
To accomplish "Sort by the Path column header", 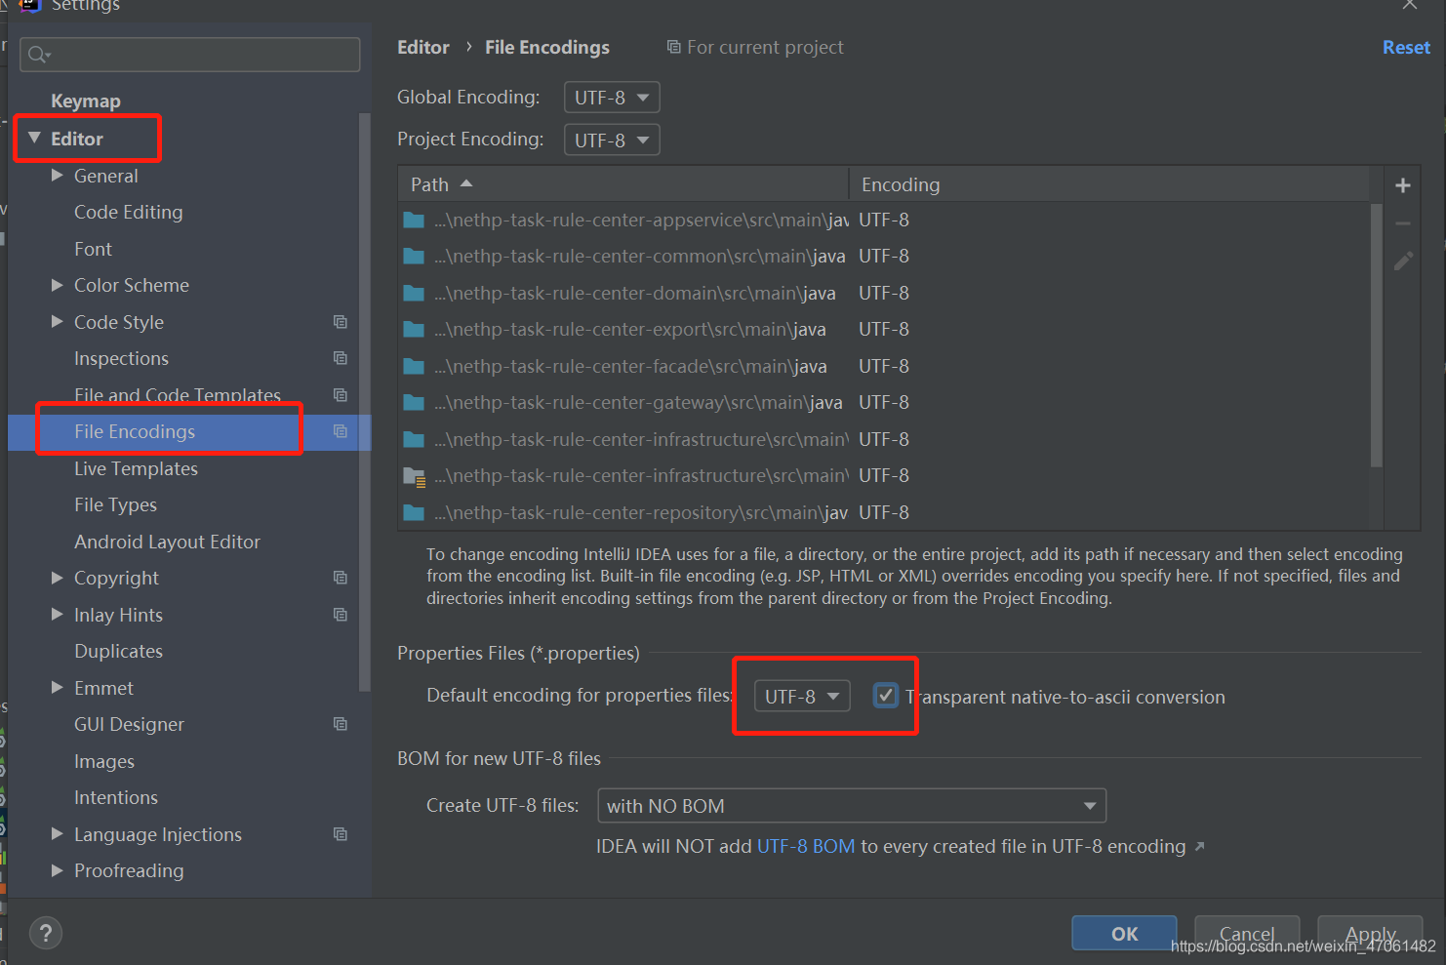I will pyautogui.click(x=623, y=184).
